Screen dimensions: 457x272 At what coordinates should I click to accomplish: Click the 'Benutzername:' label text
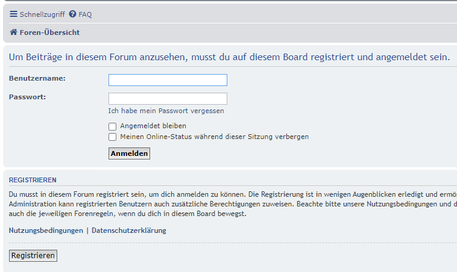[x=37, y=78]
